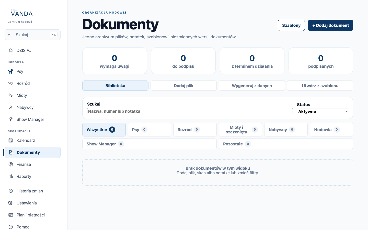The width and height of the screenshot is (368, 230).
Task: Open the Utwórz z szablonu tab
Action: (x=320, y=86)
